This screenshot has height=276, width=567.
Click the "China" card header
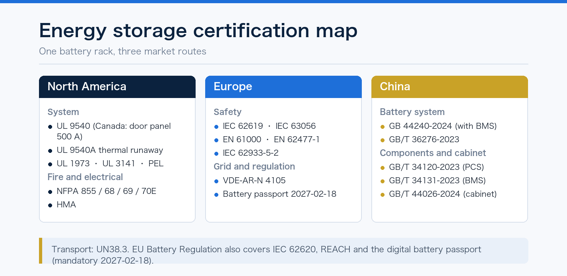point(450,87)
